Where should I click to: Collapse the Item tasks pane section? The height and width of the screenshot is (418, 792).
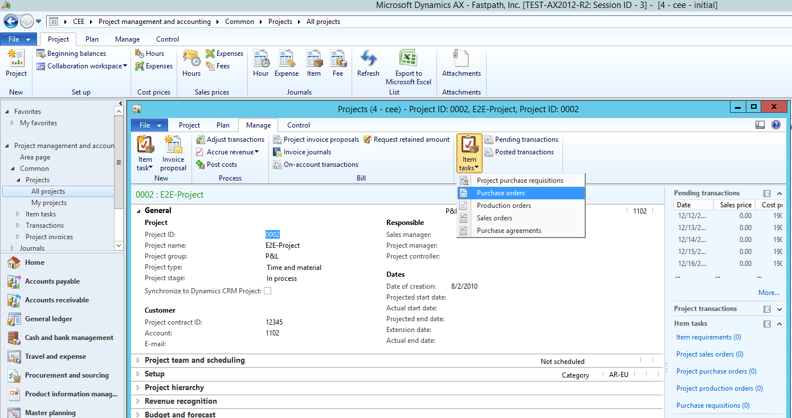point(779,323)
